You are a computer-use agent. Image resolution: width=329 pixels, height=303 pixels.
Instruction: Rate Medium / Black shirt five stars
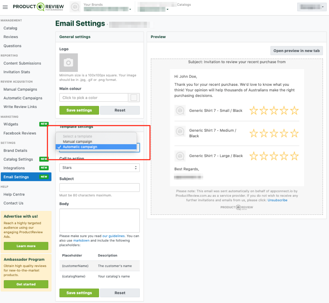click(294, 133)
